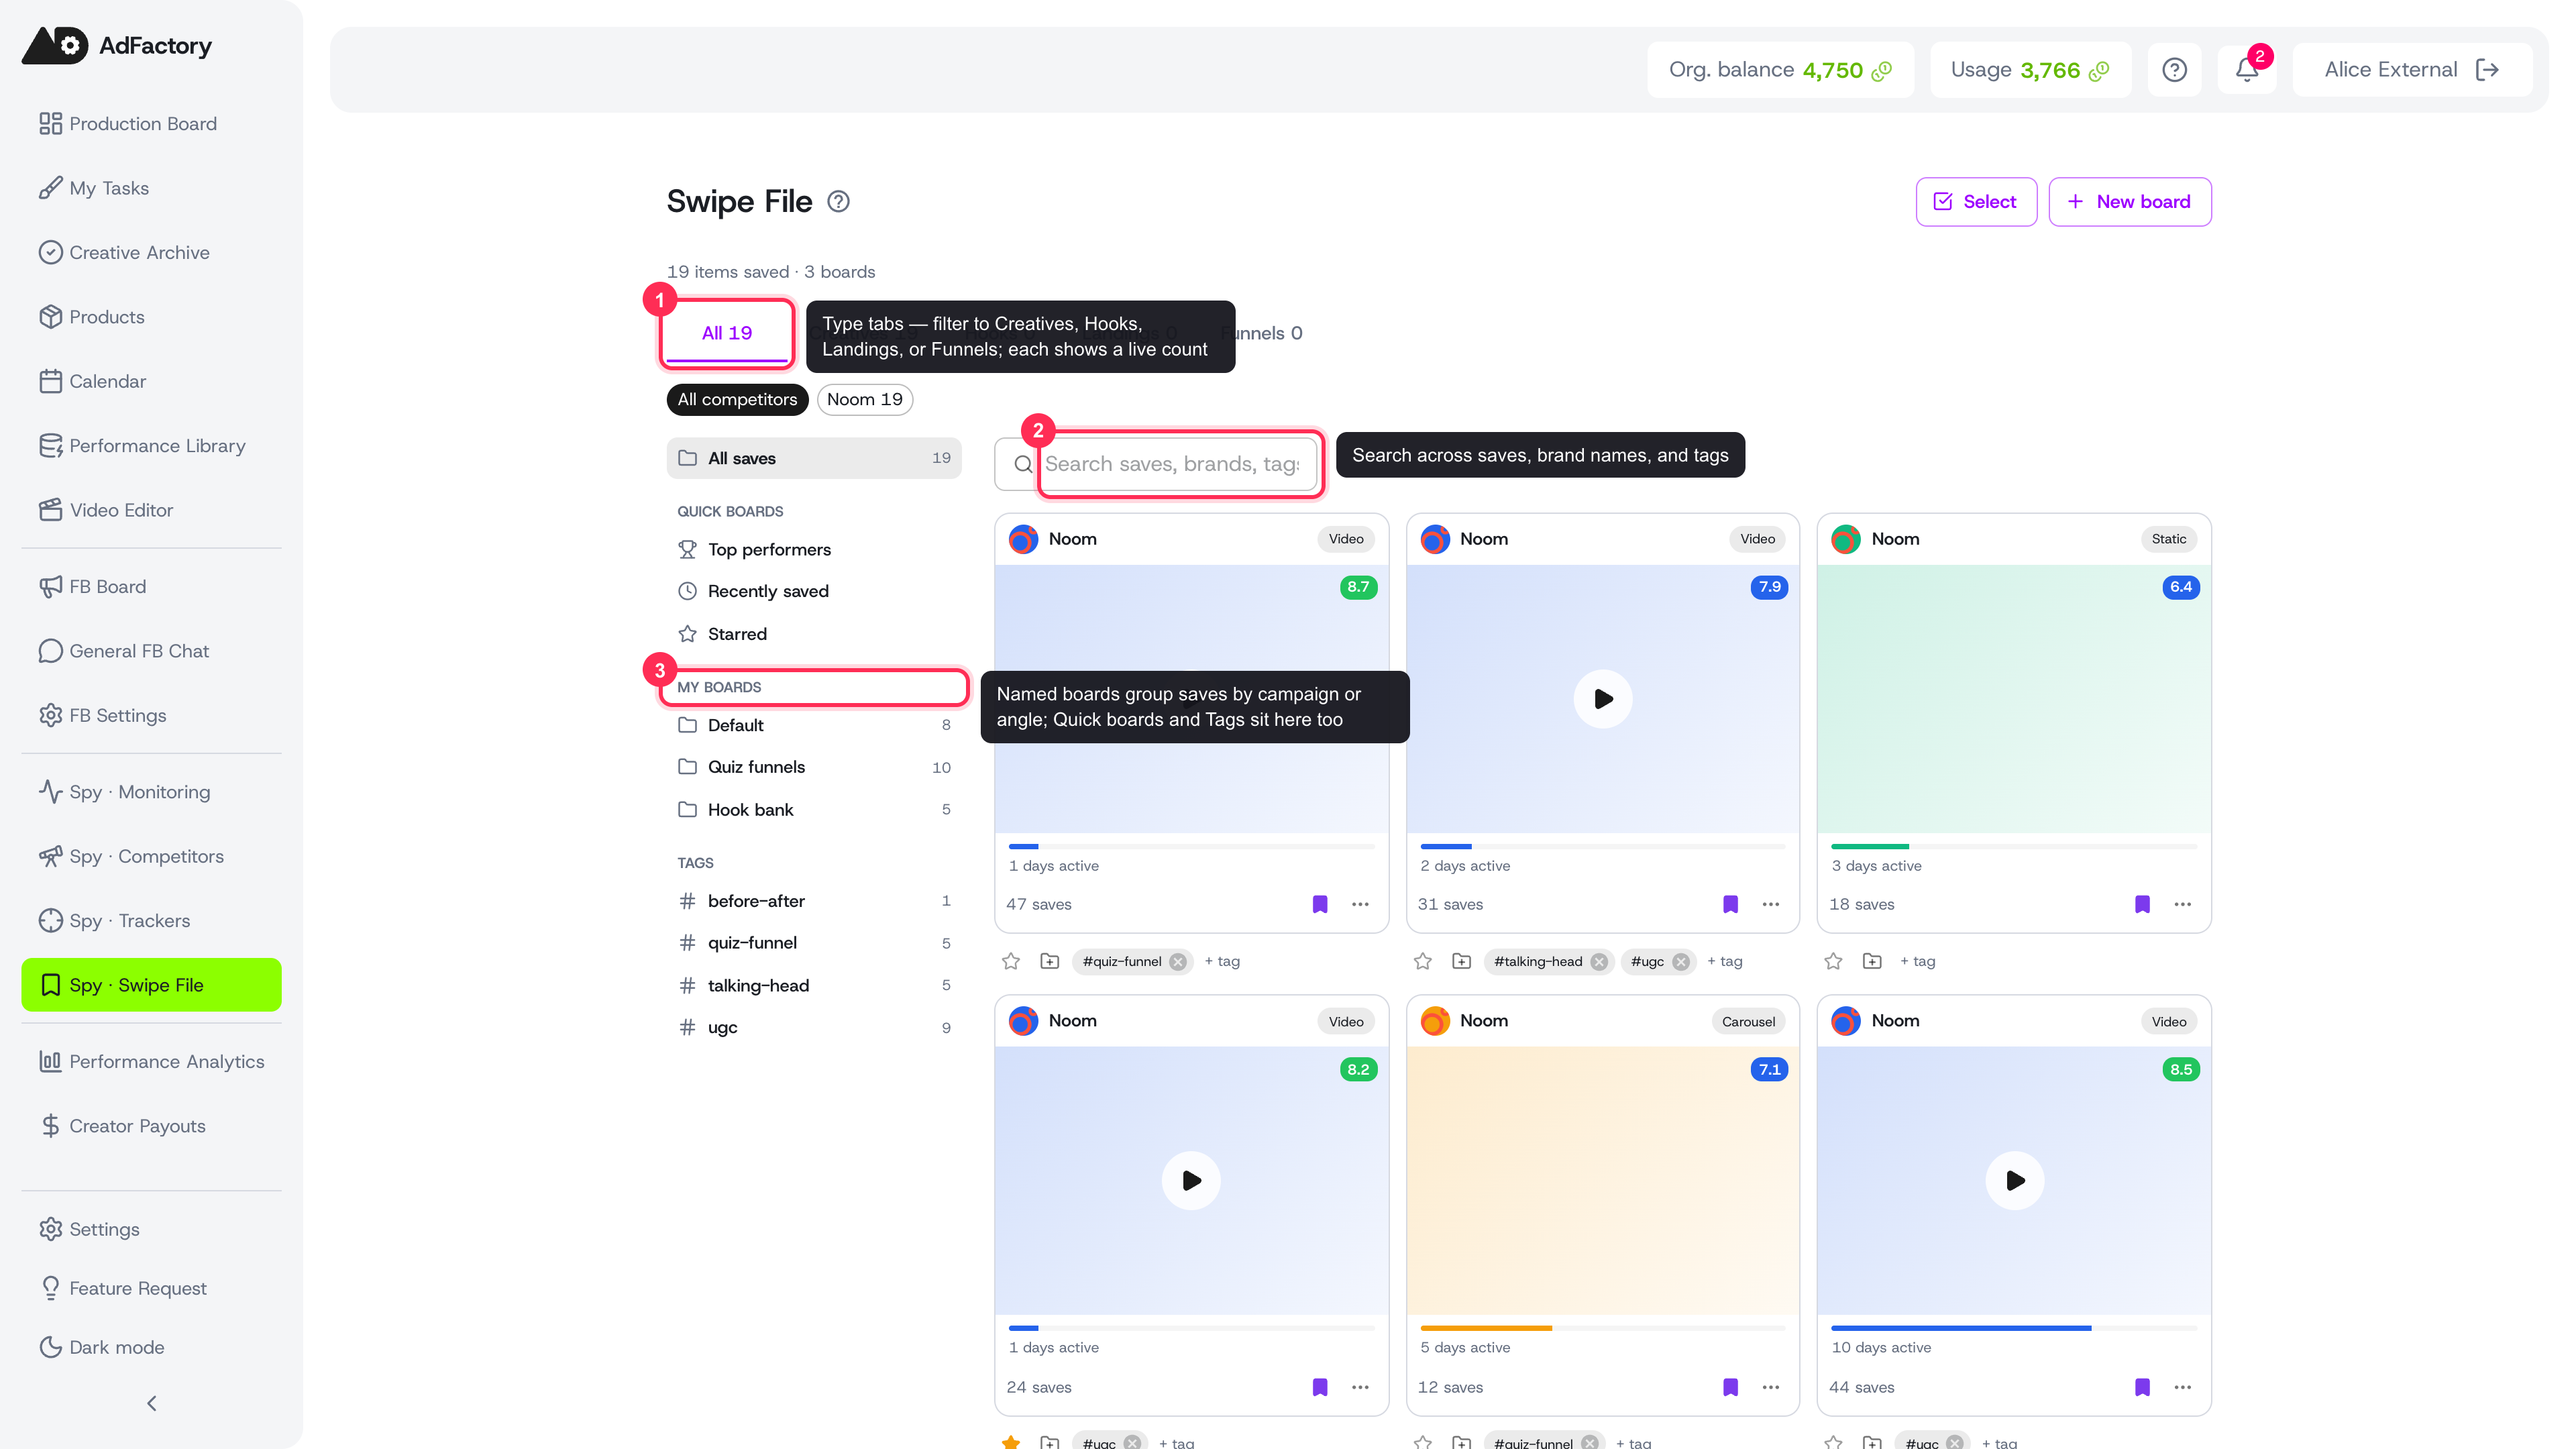Remove the #quiz-funnel tag under 47 saves card
Viewport: 2576px width, 1449px height.
1178,962
